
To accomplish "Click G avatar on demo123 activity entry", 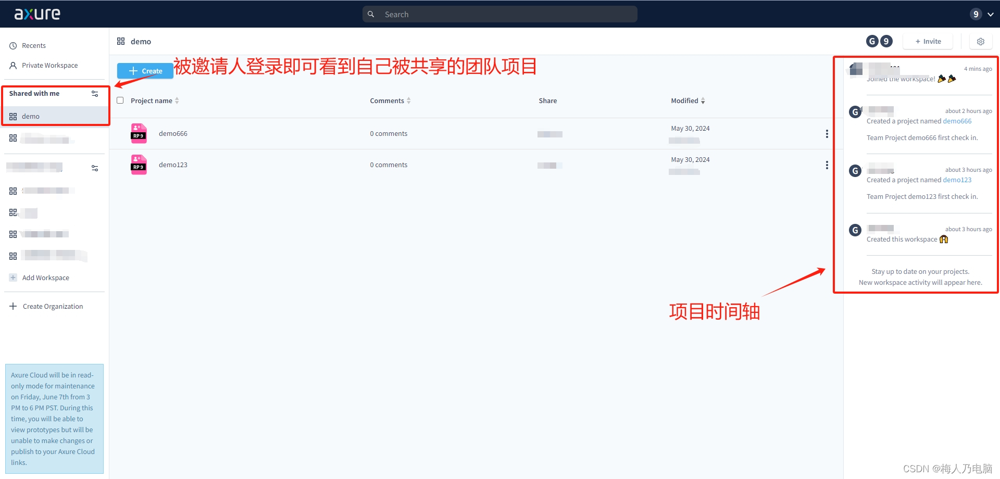I will coord(855,171).
